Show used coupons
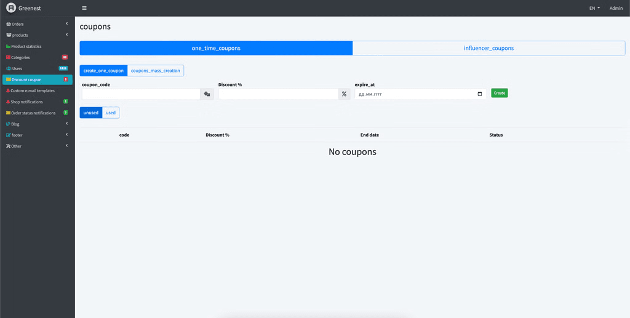 pos(111,113)
